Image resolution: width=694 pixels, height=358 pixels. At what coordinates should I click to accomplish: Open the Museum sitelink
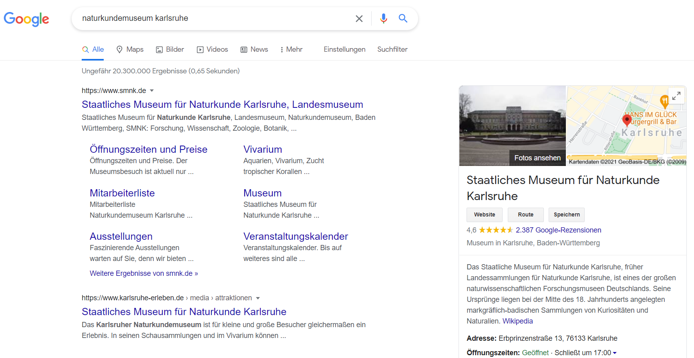(262, 193)
